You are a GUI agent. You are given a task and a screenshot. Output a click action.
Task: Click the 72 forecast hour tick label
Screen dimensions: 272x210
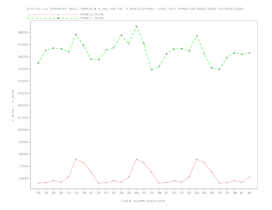tap(219, 193)
